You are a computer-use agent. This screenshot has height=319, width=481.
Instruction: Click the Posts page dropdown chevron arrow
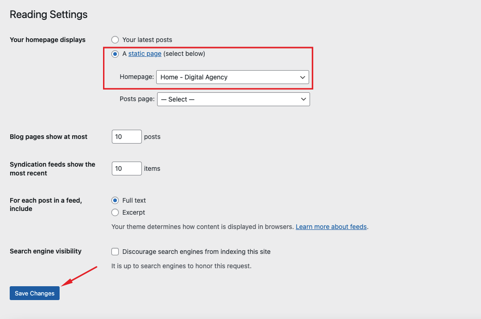coord(304,99)
